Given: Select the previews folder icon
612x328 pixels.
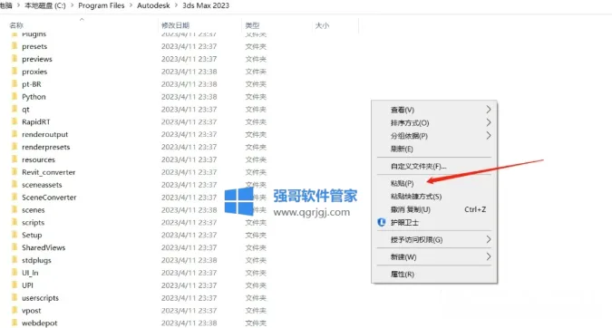Looking at the screenshot, I should 15,59.
